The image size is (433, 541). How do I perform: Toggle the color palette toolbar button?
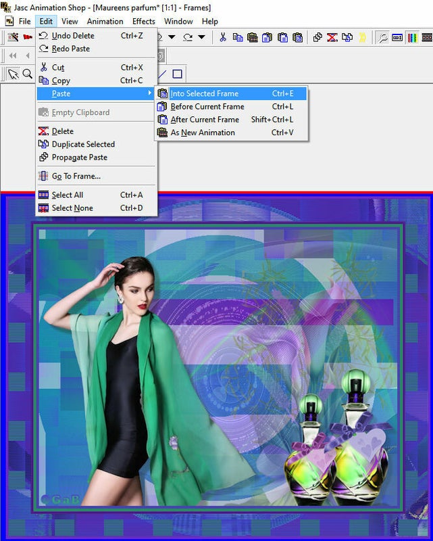click(x=412, y=37)
